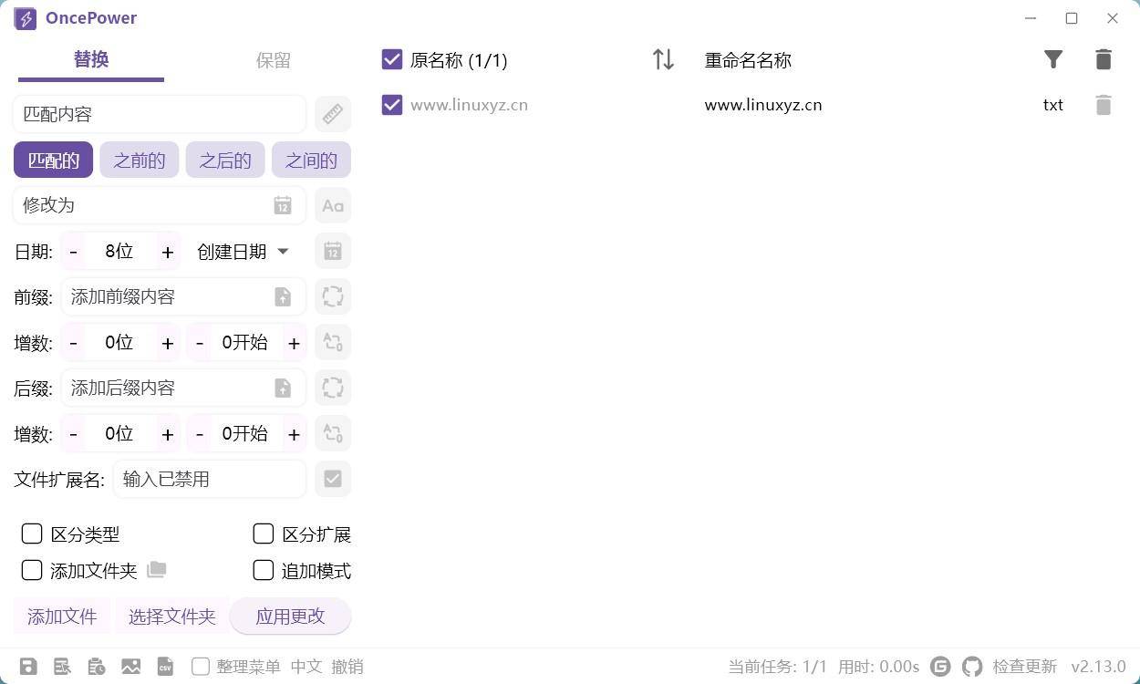This screenshot has height=684, width=1140.
Task: Enable the 区分类型 checkbox
Action: pos(32,534)
